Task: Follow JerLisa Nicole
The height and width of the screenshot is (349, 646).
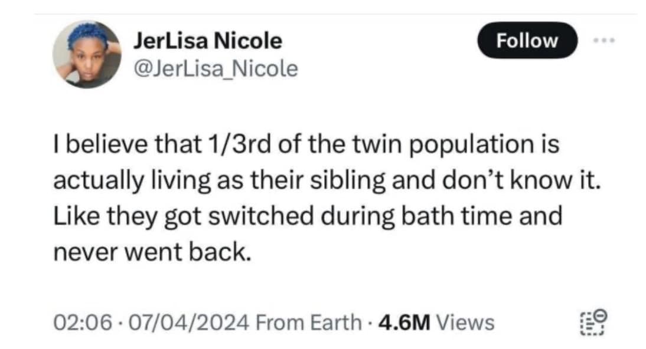Action: [527, 40]
